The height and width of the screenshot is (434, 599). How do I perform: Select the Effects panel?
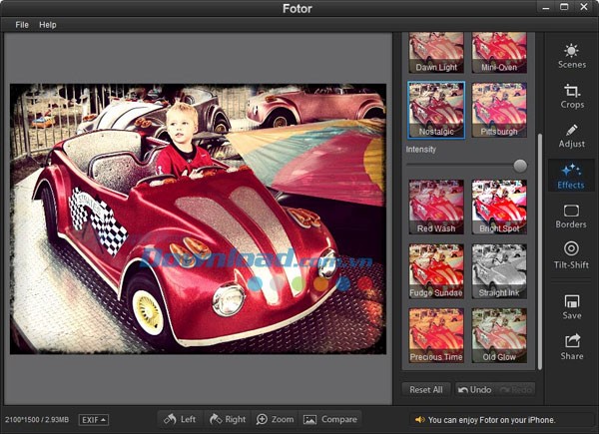tap(571, 176)
